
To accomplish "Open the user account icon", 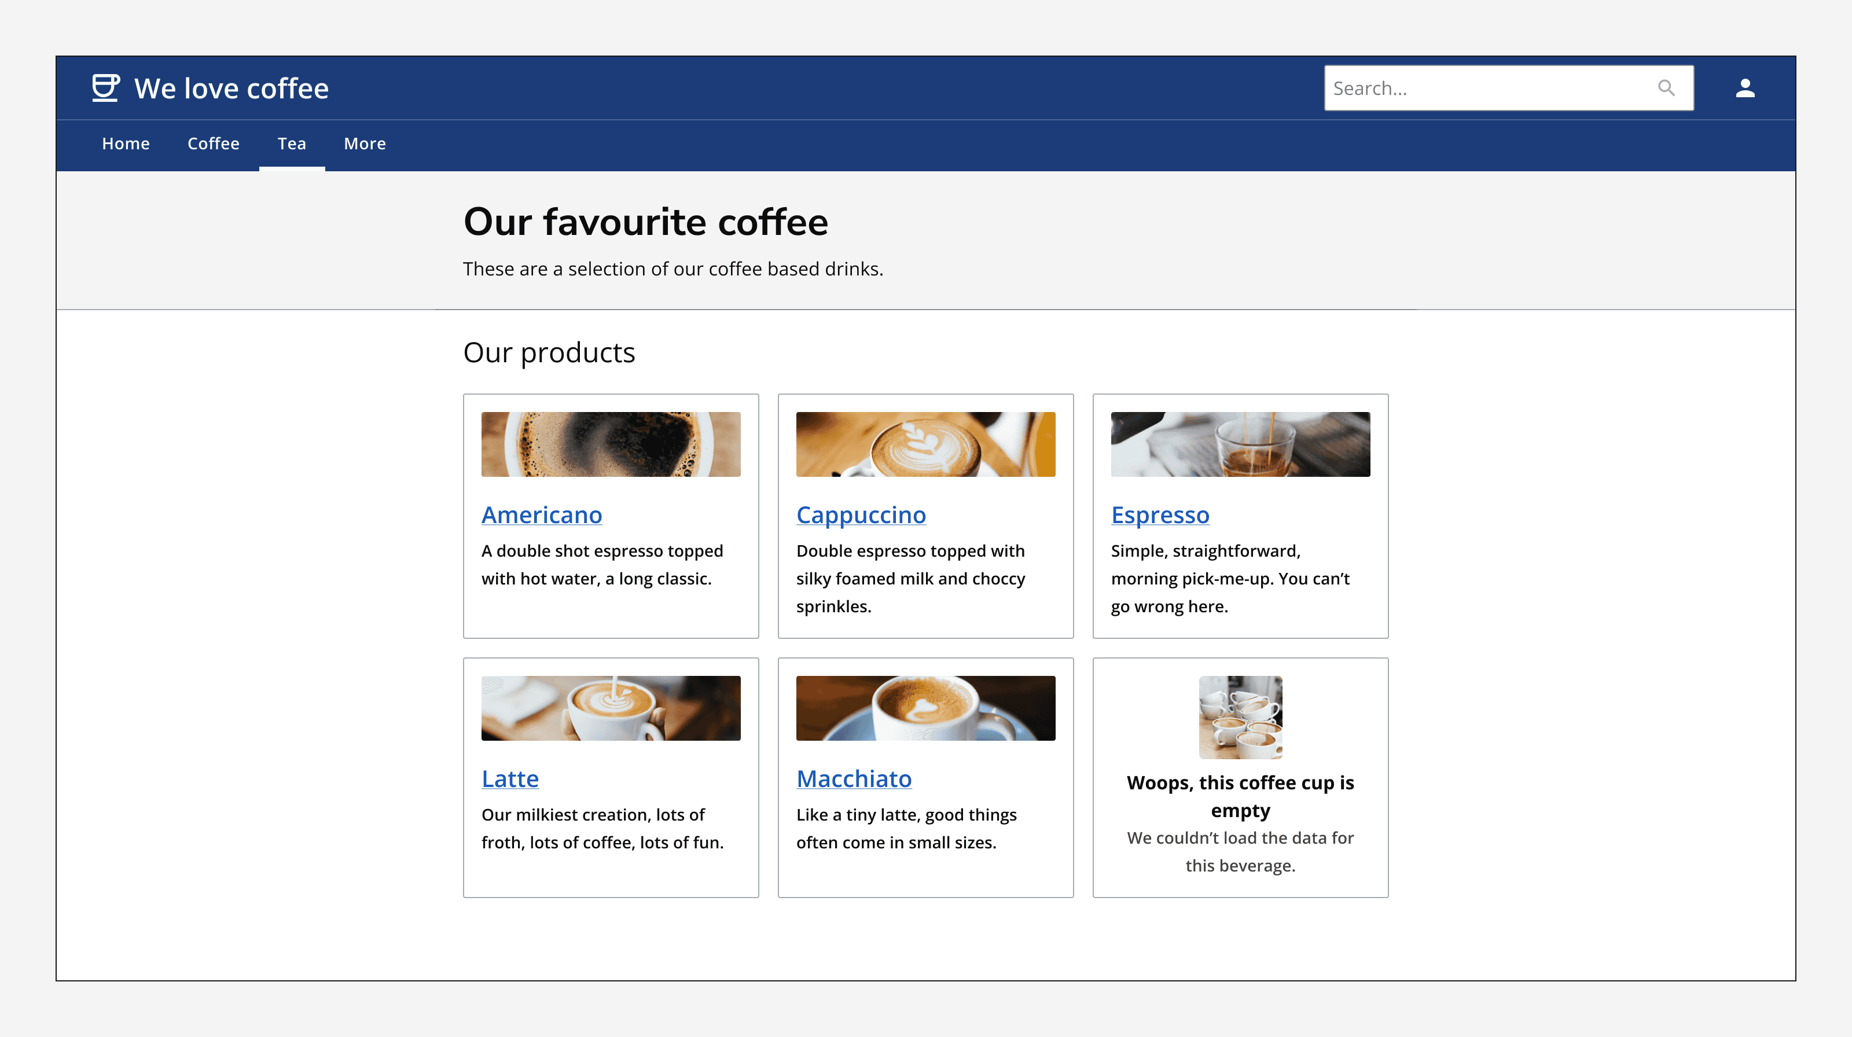I will point(1745,88).
